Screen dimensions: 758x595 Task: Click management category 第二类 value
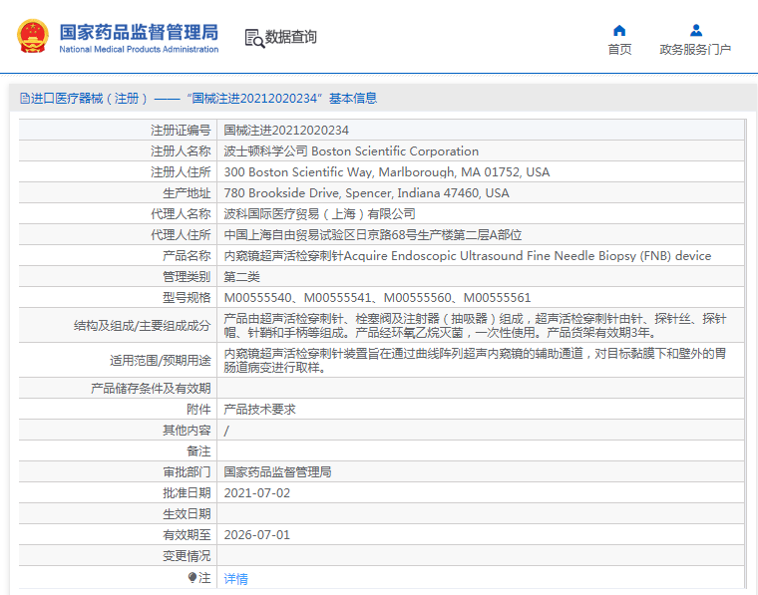click(241, 277)
